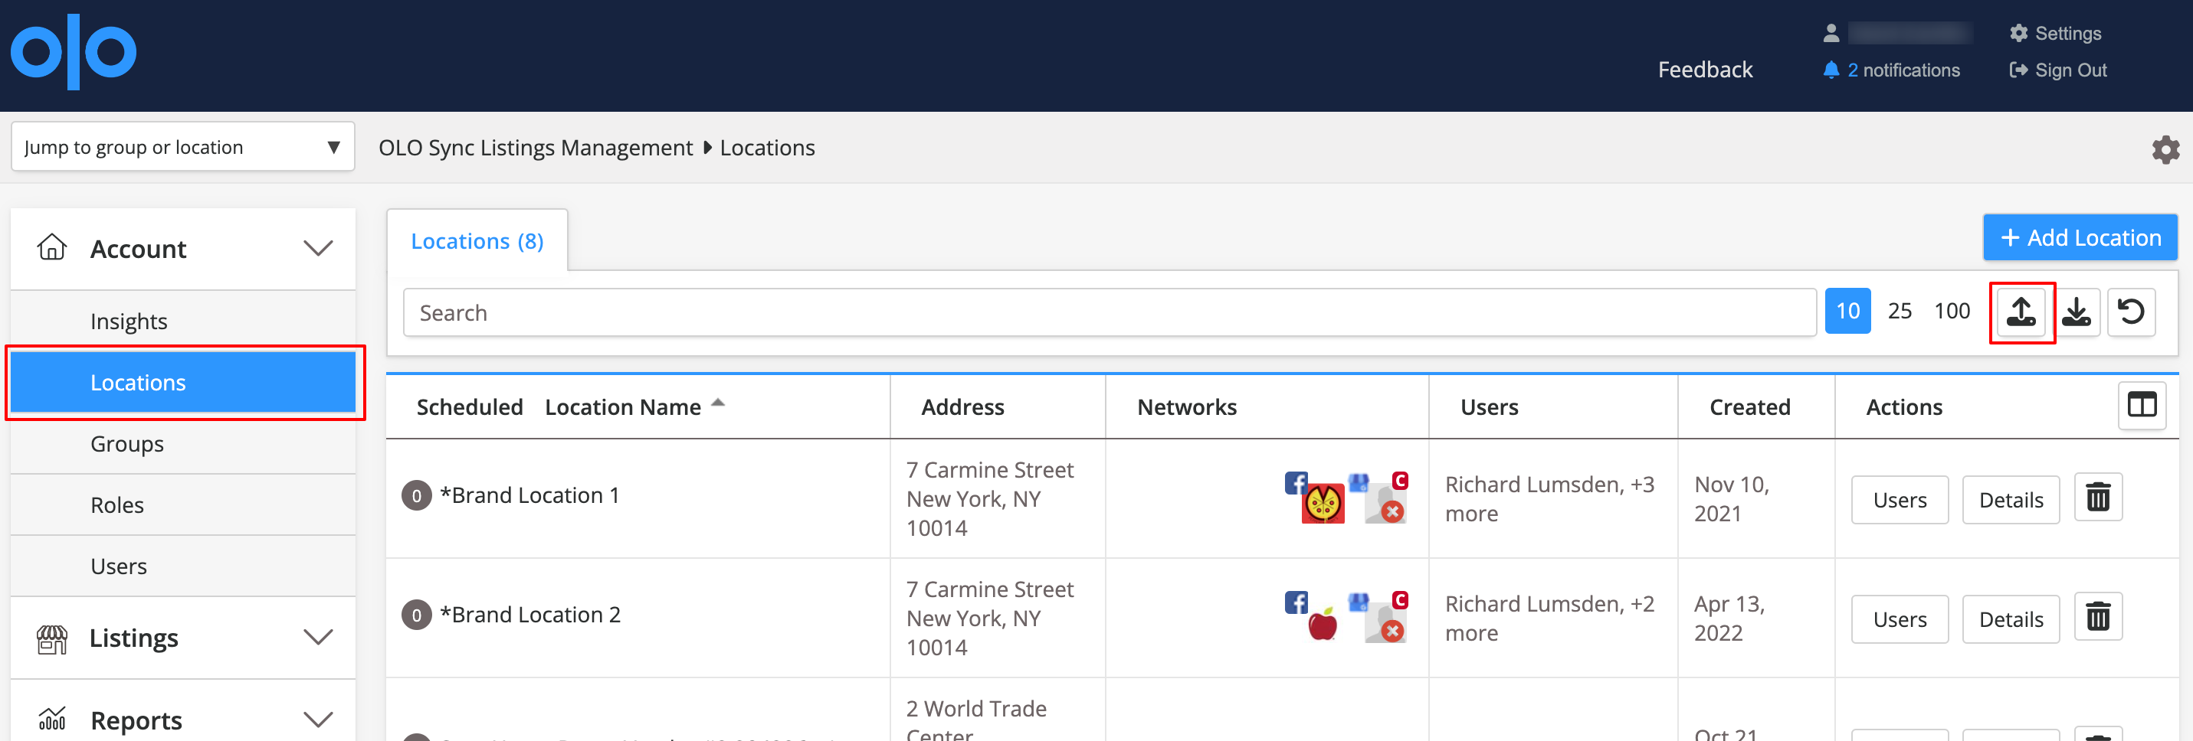Viewport: 2193px width, 741px height.
Task: Show 25 rows per page
Action: (x=1900, y=312)
